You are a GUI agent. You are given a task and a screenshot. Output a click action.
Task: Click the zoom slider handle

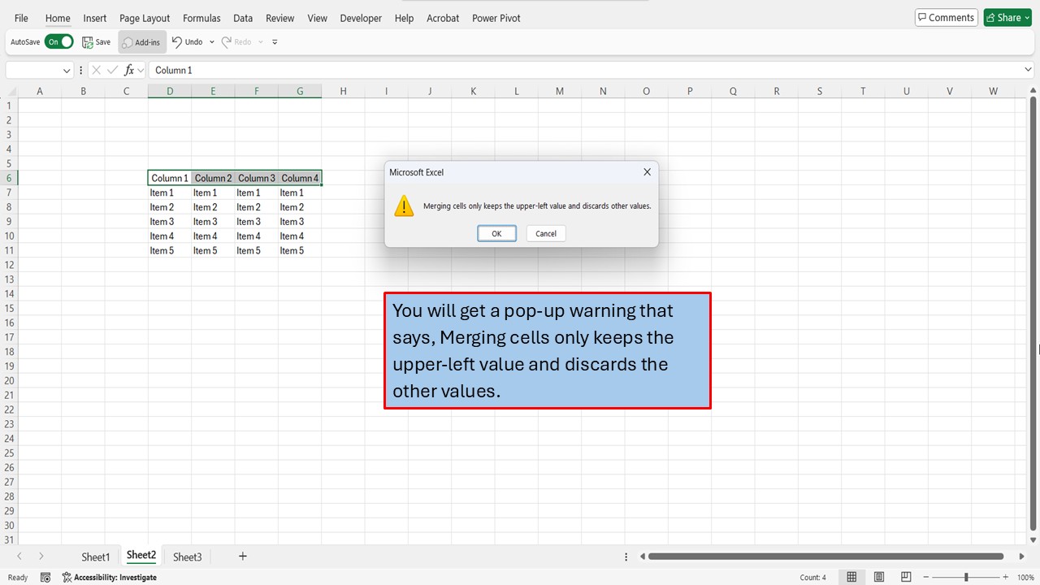coord(966,577)
